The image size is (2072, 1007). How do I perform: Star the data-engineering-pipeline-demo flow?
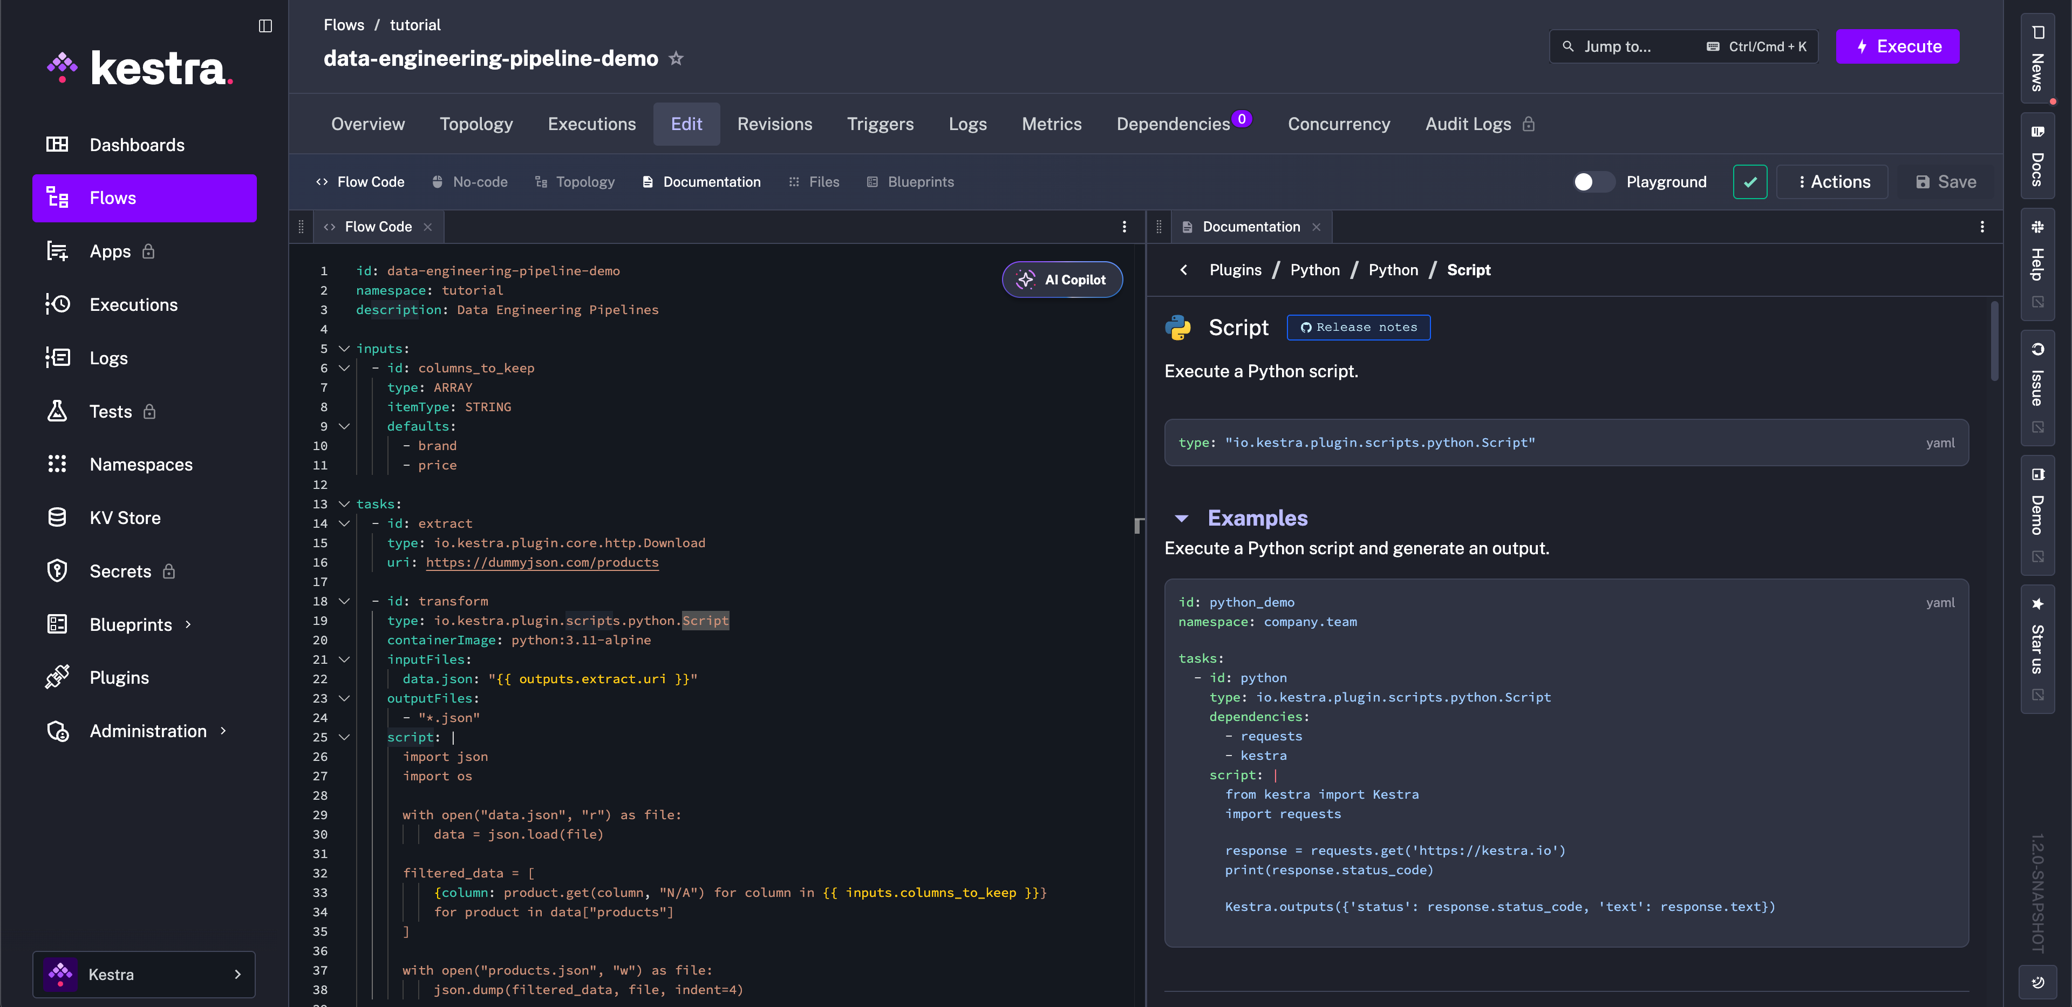click(x=676, y=59)
